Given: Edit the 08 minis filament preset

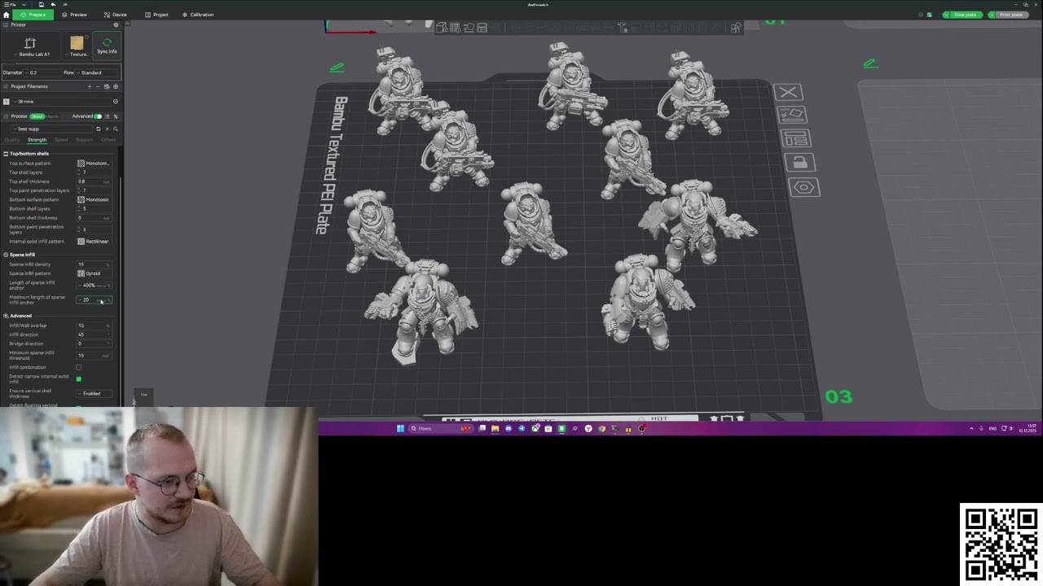Looking at the screenshot, I should 116,102.
